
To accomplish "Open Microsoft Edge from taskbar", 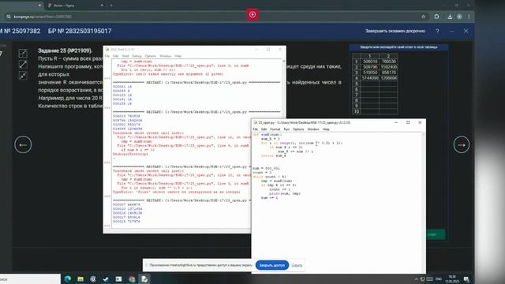I will 68,278.
